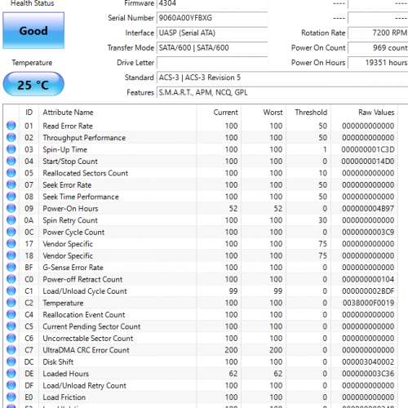The width and height of the screenshot is (408, 408).
Task: Click the status icon for UltraDMA CRC Error Count
Action: (11, 350)
